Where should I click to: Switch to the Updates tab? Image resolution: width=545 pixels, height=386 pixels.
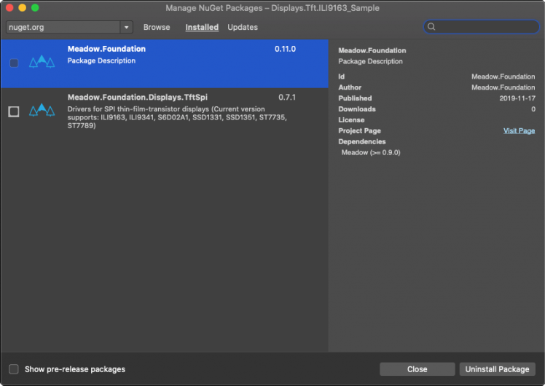(x=243, y=27)
